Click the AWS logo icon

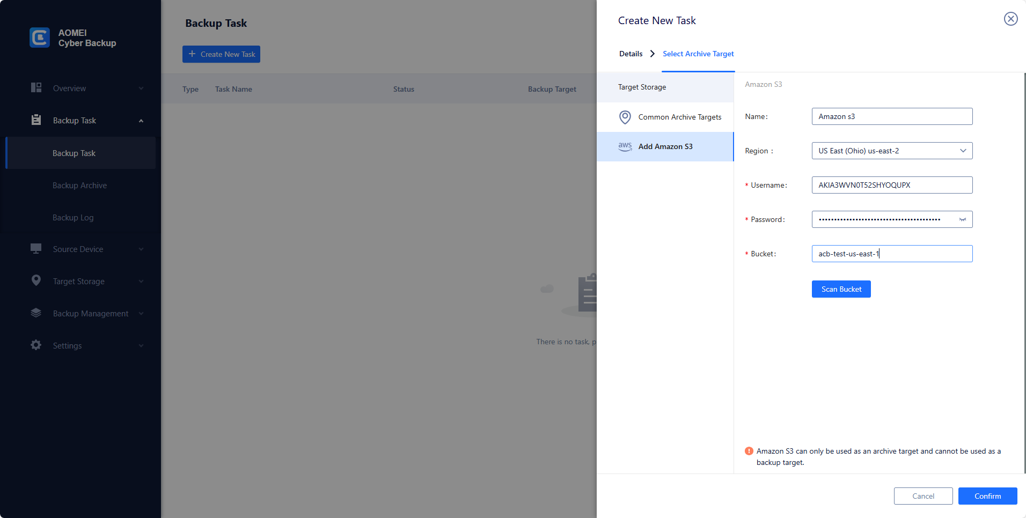625,146
